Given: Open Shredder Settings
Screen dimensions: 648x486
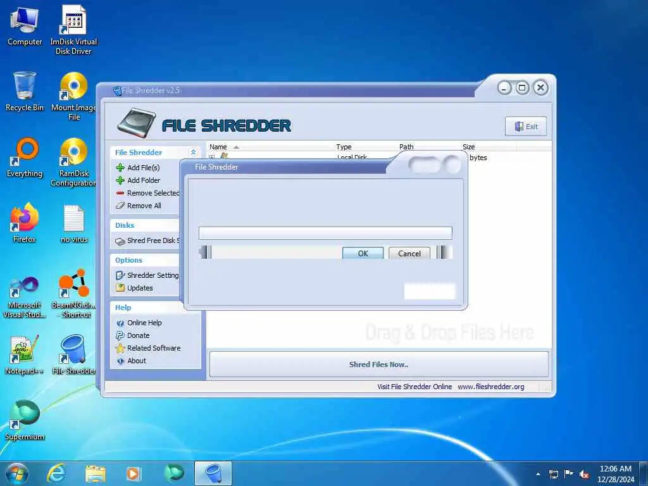Looking at the screenshot, I should click(x=147, y=275).
